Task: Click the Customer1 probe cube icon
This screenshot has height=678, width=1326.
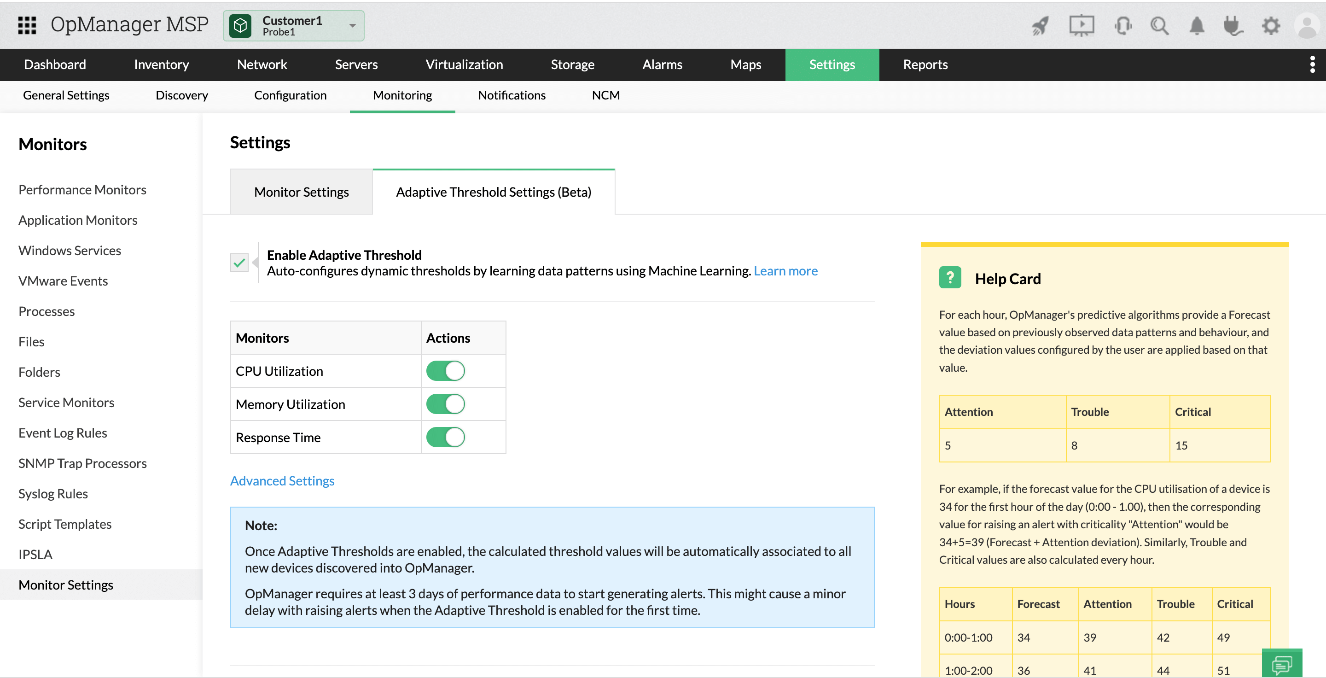Action: [240, 25]
